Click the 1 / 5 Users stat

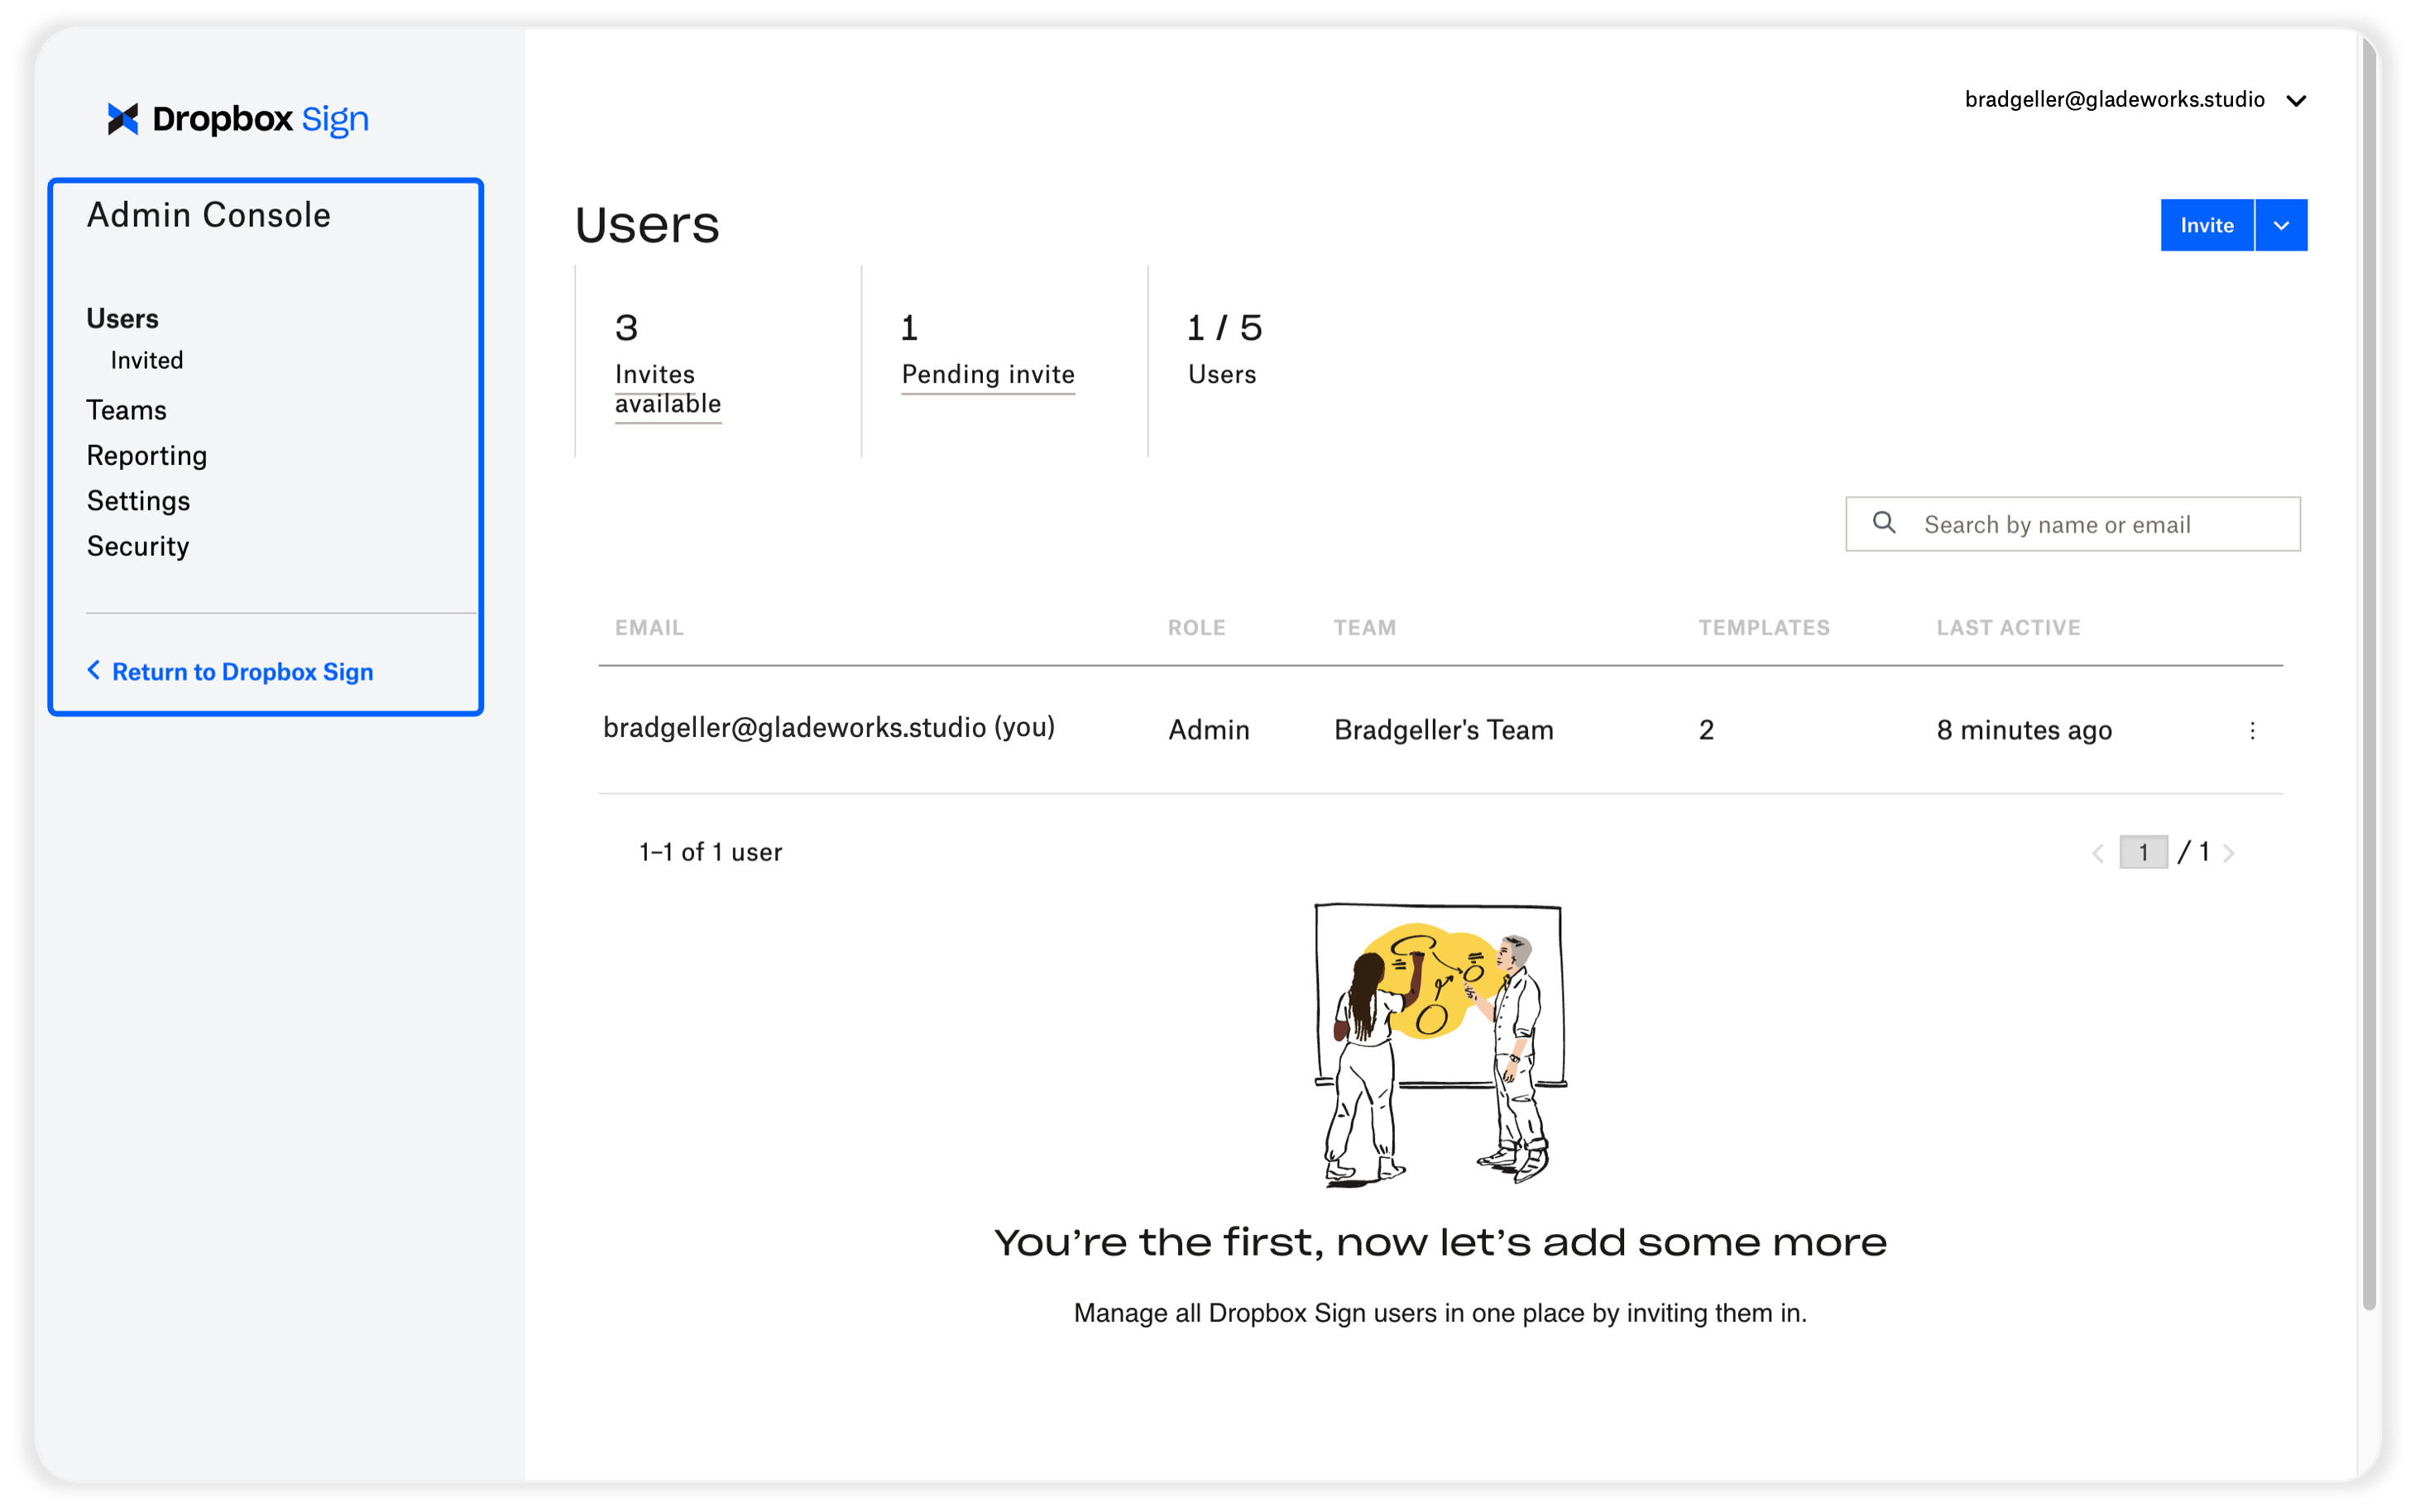1224,349
